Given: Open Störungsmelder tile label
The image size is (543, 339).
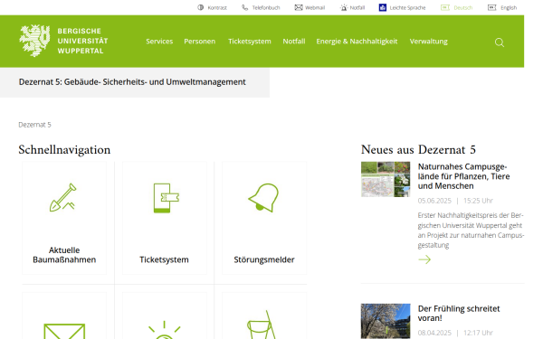Looking at the screenshot, I should coord(264,259).
